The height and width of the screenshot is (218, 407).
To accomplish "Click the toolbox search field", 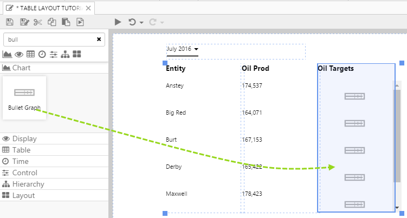I will 49,39.
